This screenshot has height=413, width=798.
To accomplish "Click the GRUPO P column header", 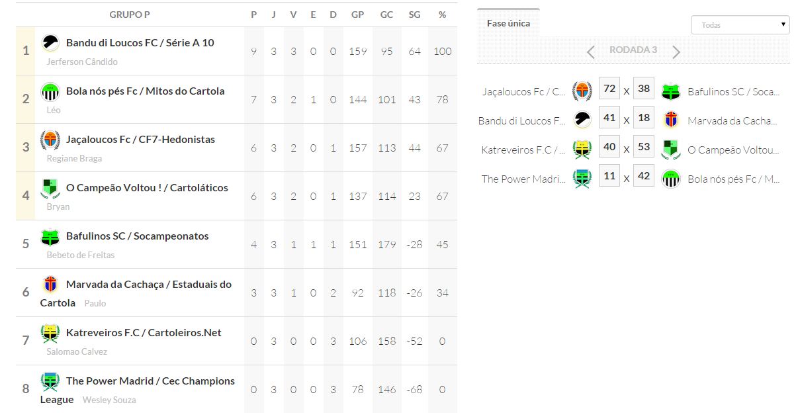I will (x=130, y=15).
